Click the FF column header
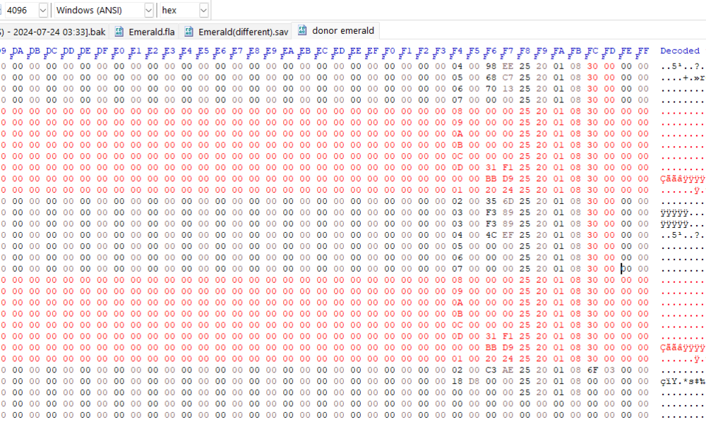The width and height of the screenshot is (706, 436). click(x=642, y=51)
